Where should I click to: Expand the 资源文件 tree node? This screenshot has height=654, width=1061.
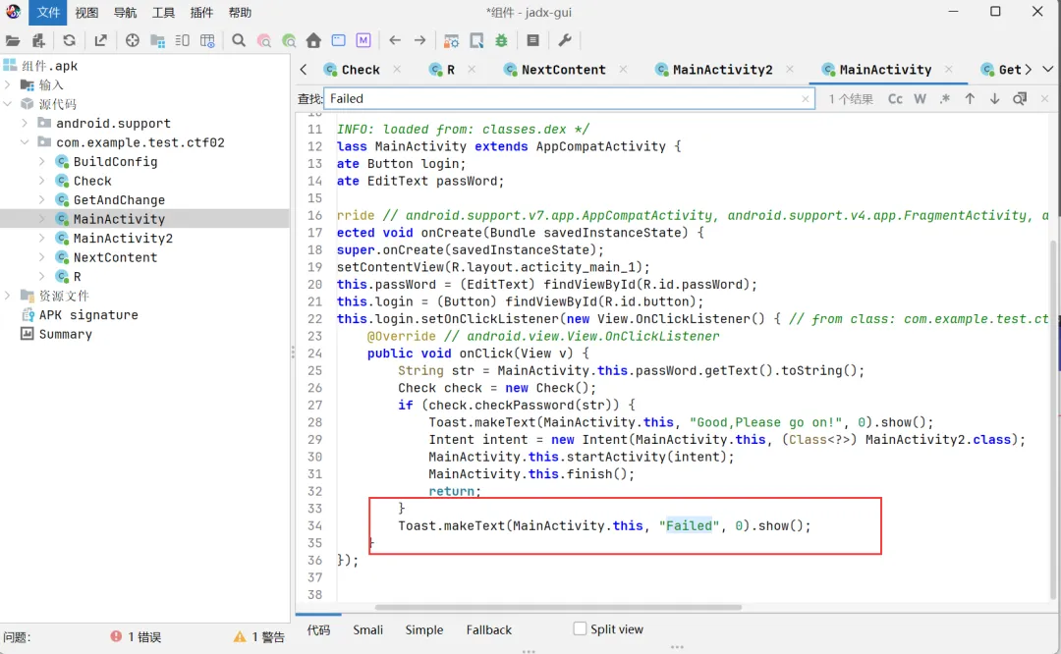8,296
